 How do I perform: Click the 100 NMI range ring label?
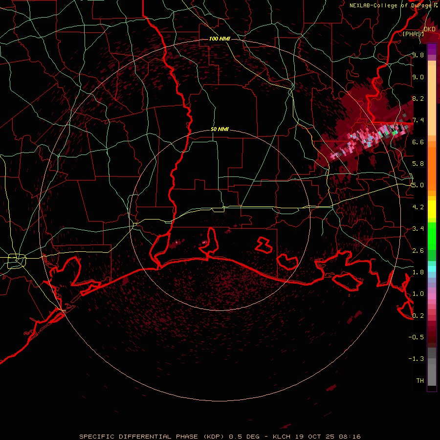(220, 39)
